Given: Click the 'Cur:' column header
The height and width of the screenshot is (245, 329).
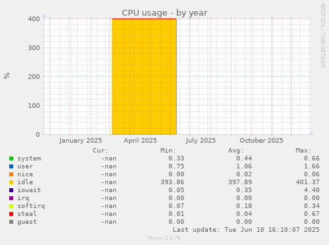Looking at the screenshot, I should pyautogui.click(x=101, y=151).
